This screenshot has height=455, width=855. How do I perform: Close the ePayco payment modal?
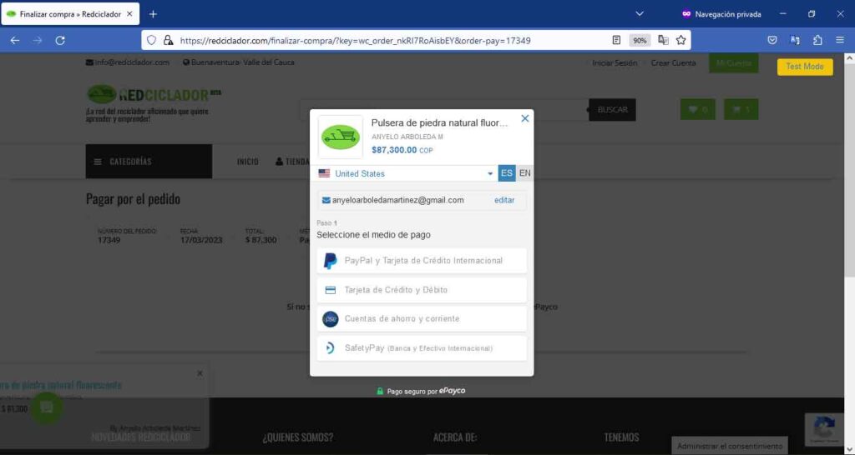(525, 118)
